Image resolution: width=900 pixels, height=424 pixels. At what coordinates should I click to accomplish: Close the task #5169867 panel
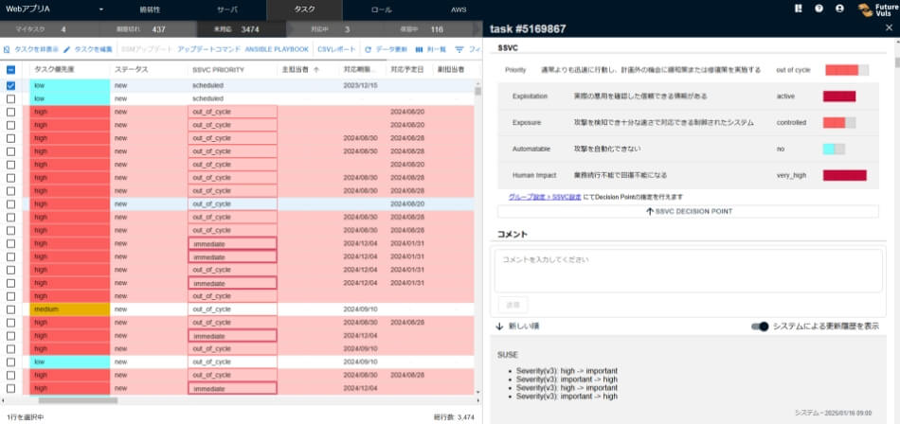[x=888, y=28]
